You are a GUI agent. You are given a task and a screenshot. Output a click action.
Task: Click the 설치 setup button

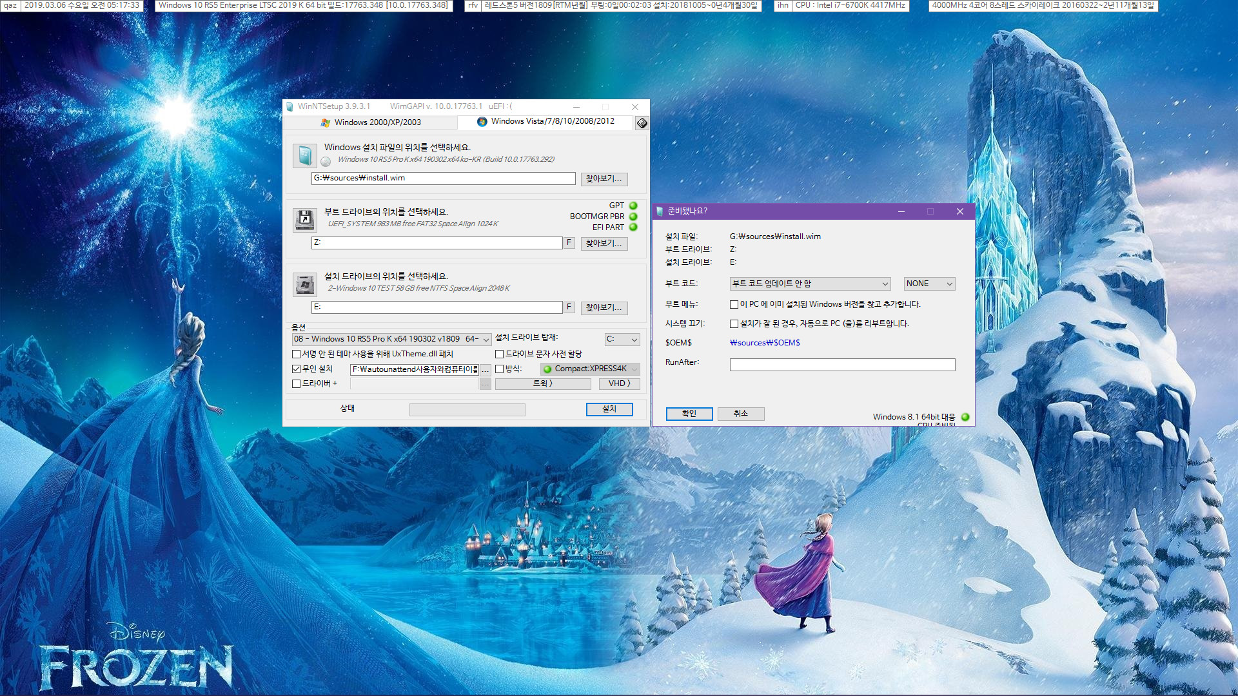[x=609, y=409]
